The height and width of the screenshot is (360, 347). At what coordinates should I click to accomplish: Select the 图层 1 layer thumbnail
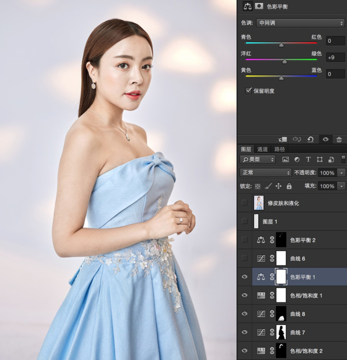(256, 221)
